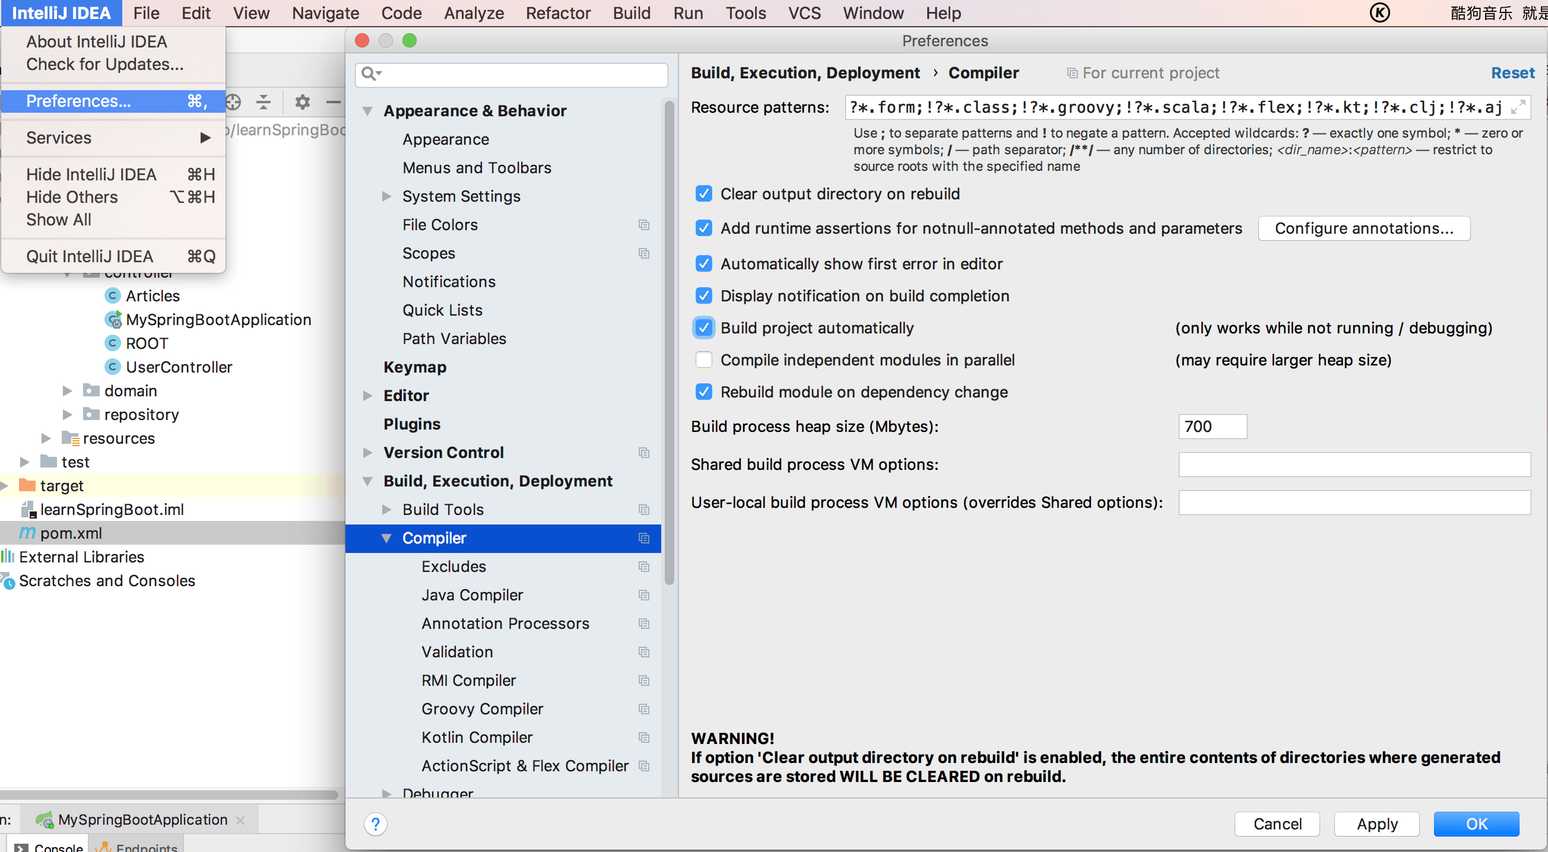Click the Cancel button
The image size is (1548, 852).
point(1277,824)
